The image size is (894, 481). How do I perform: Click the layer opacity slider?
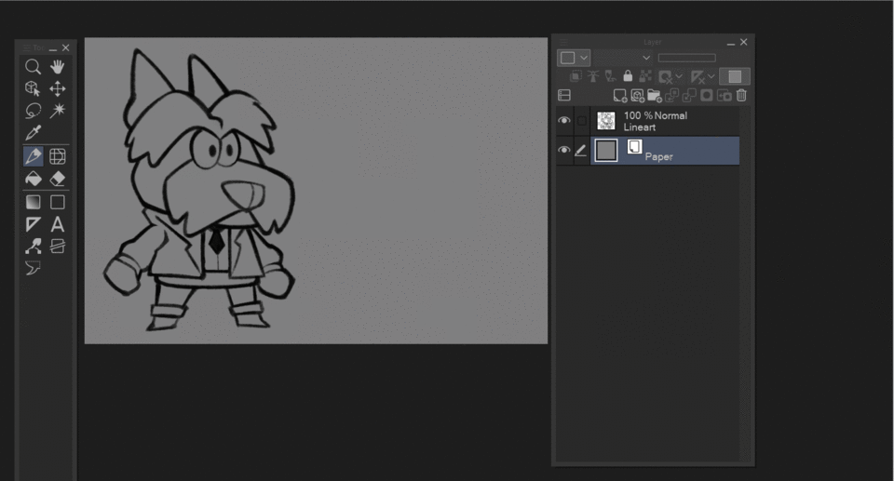686,58
